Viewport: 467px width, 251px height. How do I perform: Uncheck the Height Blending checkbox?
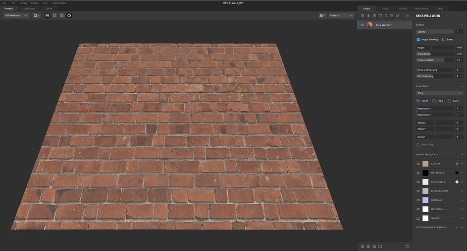tap(418, 39)
